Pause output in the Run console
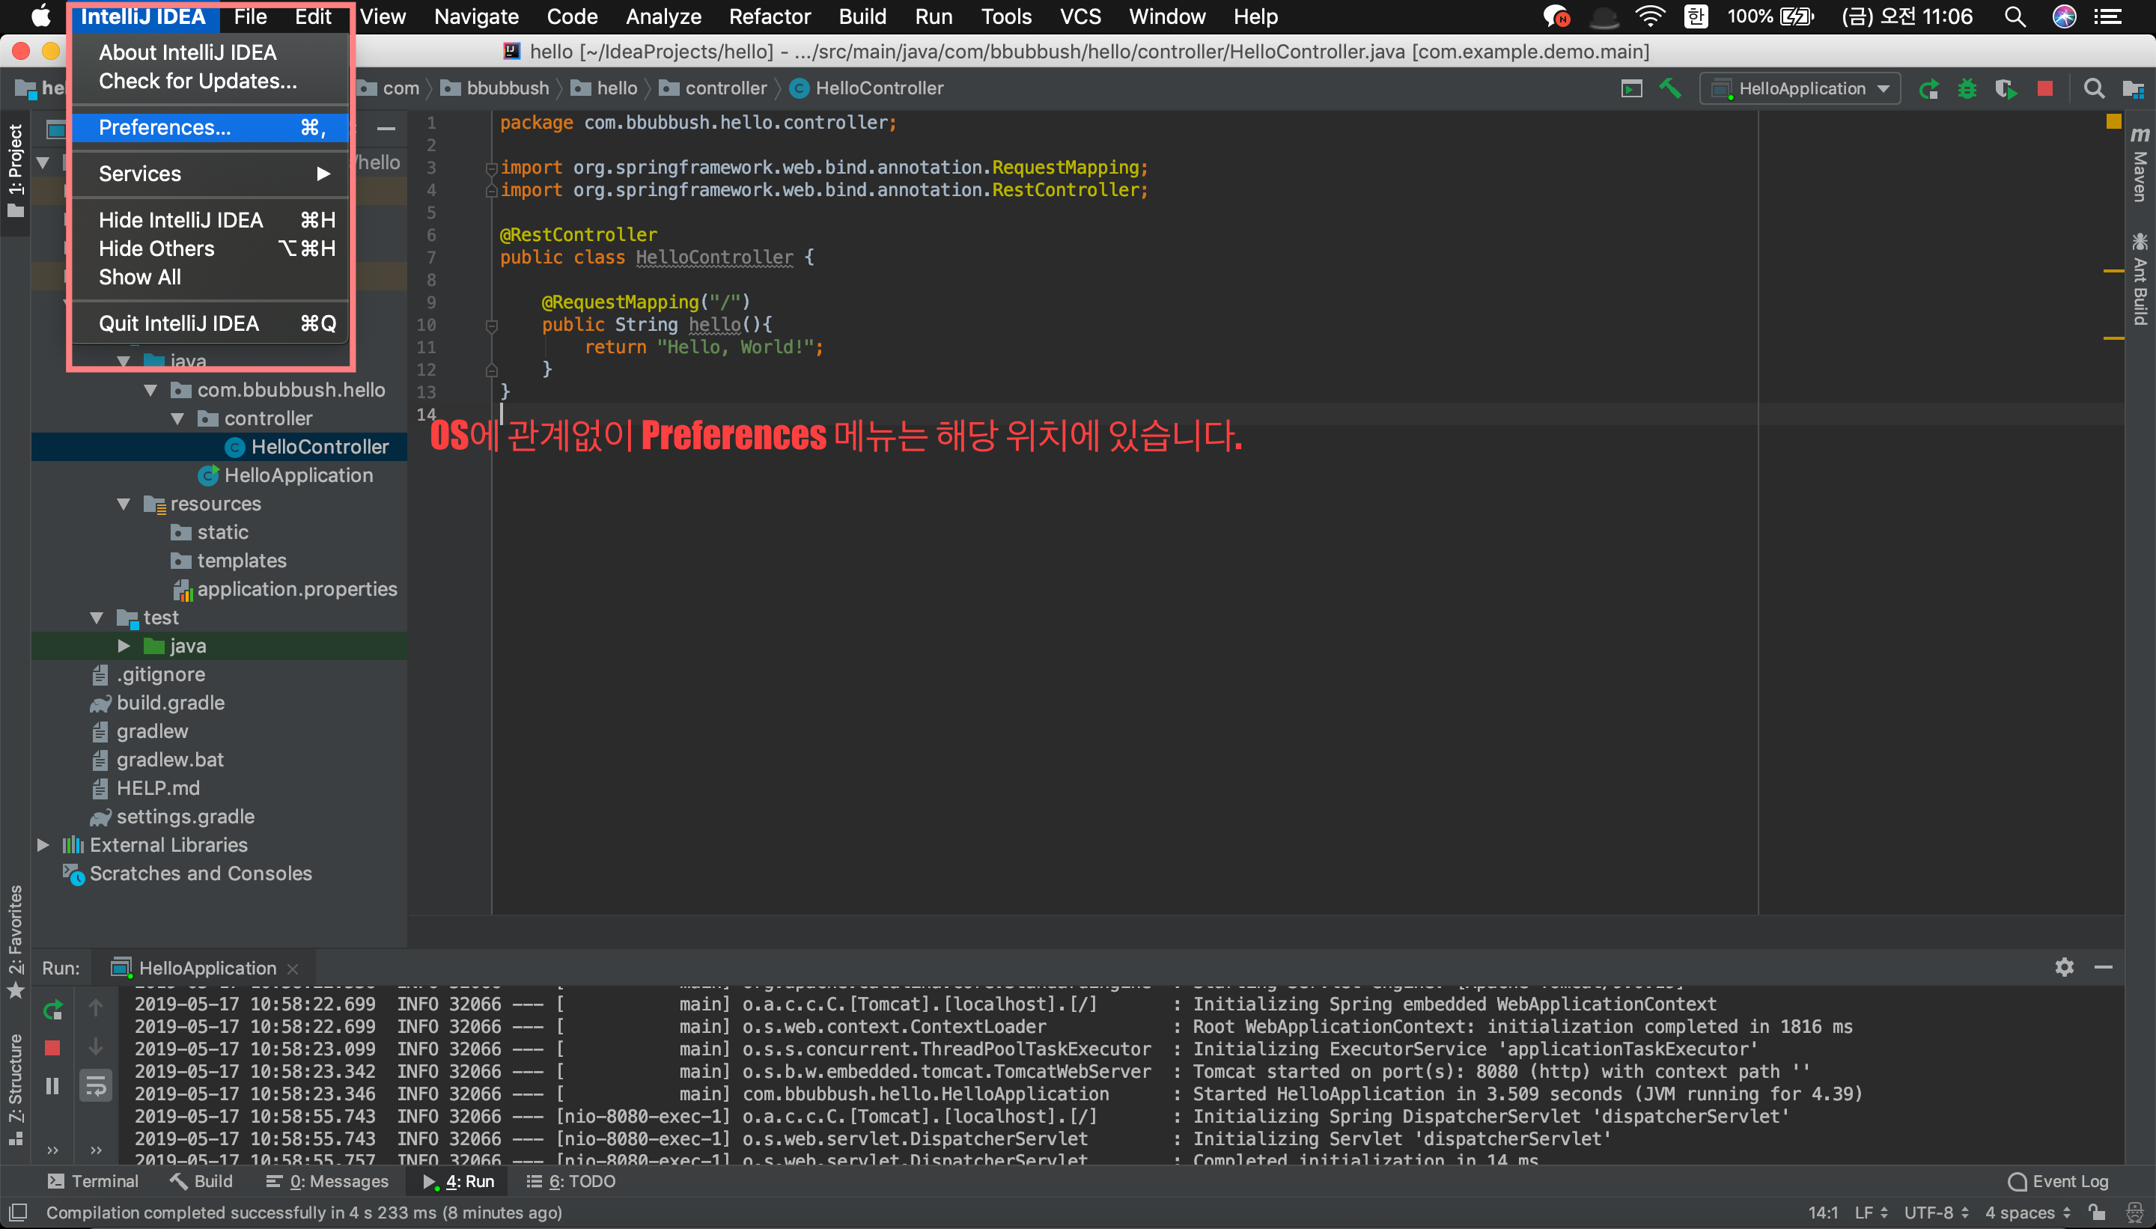Screen dimensions: 2156x1229 point(52,1085)
